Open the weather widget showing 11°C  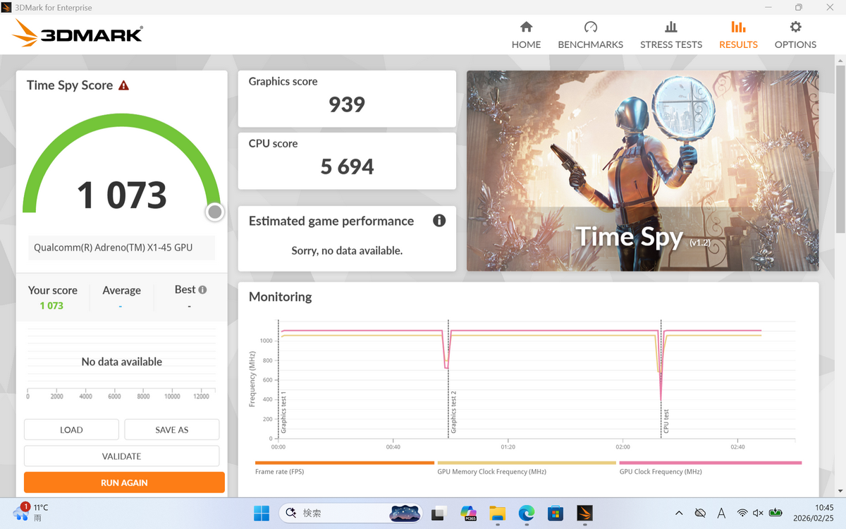(32, 512)
